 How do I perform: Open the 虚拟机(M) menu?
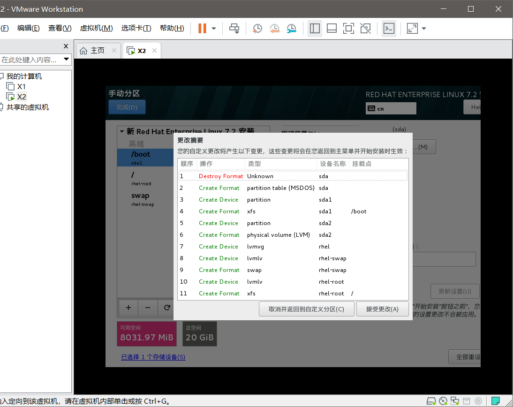pyautogui.click(x=97, y=28)
